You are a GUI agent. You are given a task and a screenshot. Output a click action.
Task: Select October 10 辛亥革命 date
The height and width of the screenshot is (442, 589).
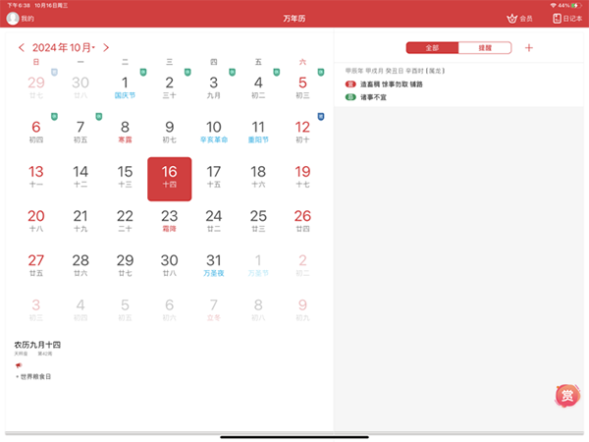[213, 132]
